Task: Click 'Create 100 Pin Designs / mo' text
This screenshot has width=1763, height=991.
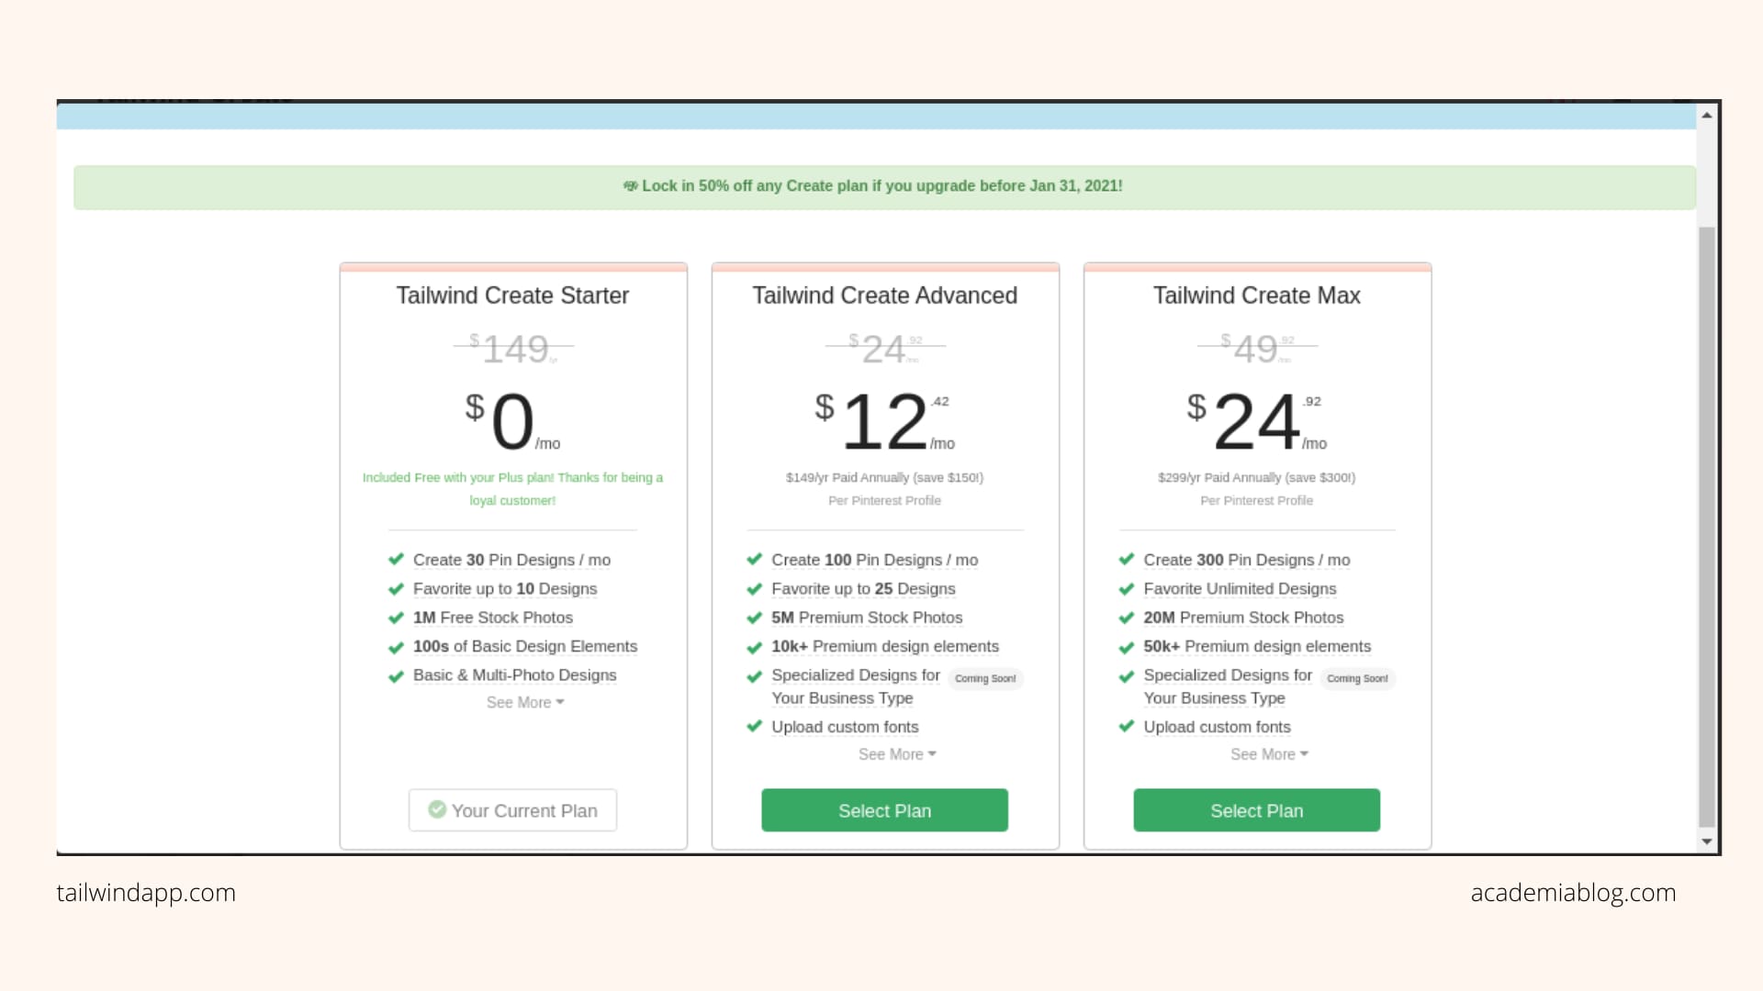Action: [875, 560]
